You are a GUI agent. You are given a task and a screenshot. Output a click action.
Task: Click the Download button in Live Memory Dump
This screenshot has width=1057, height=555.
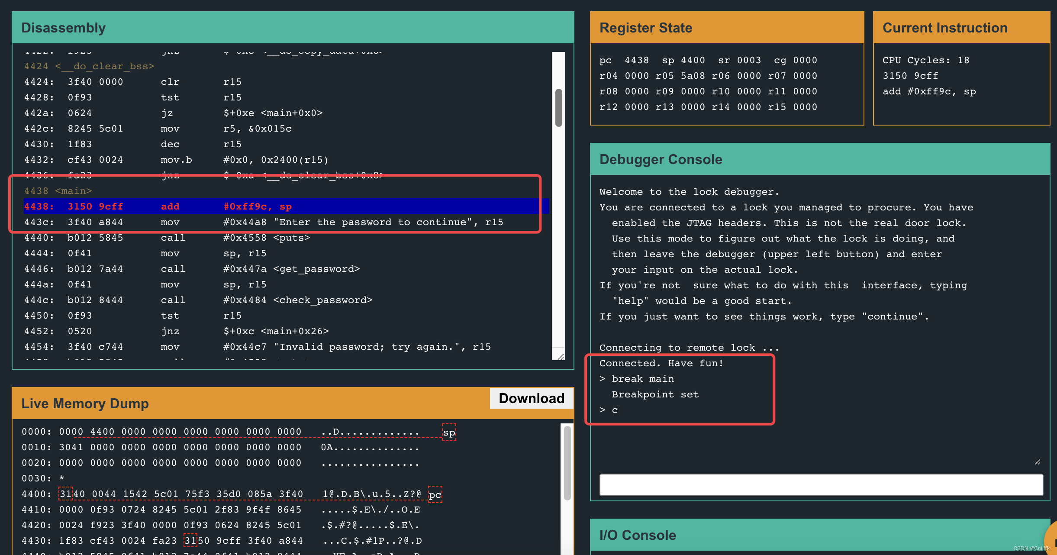pyautogui.click(x=532, y=398)
